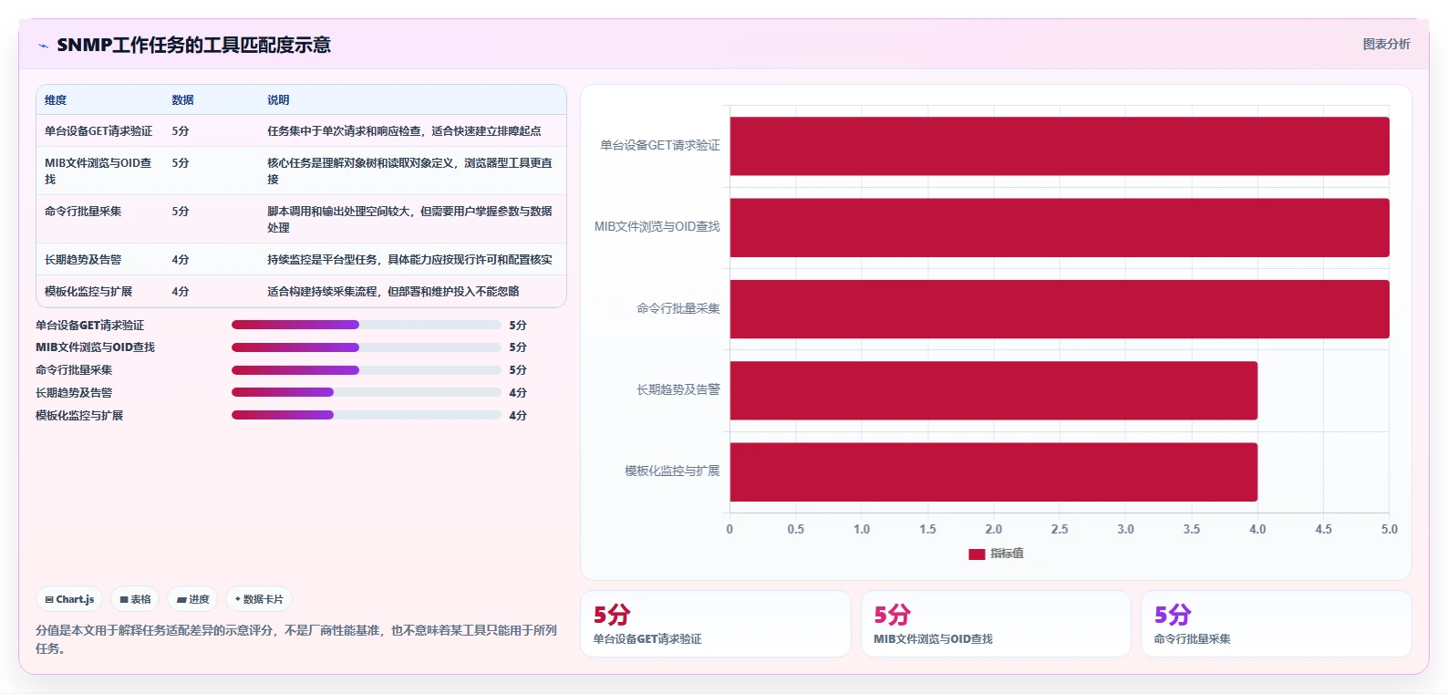Click the SNMP工作任务的工具匹配度示意 title
1448x694 pixels.
pyautogui.click(x=193, y=45)
